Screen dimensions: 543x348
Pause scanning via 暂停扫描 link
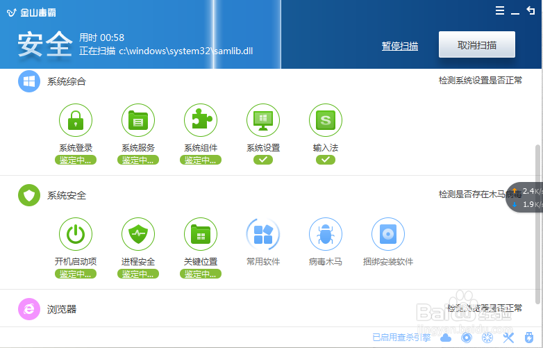coord(400,46)
